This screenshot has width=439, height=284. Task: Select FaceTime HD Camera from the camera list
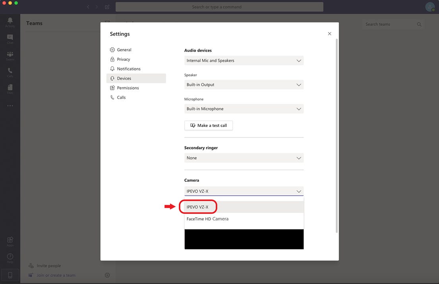[207, 218]
